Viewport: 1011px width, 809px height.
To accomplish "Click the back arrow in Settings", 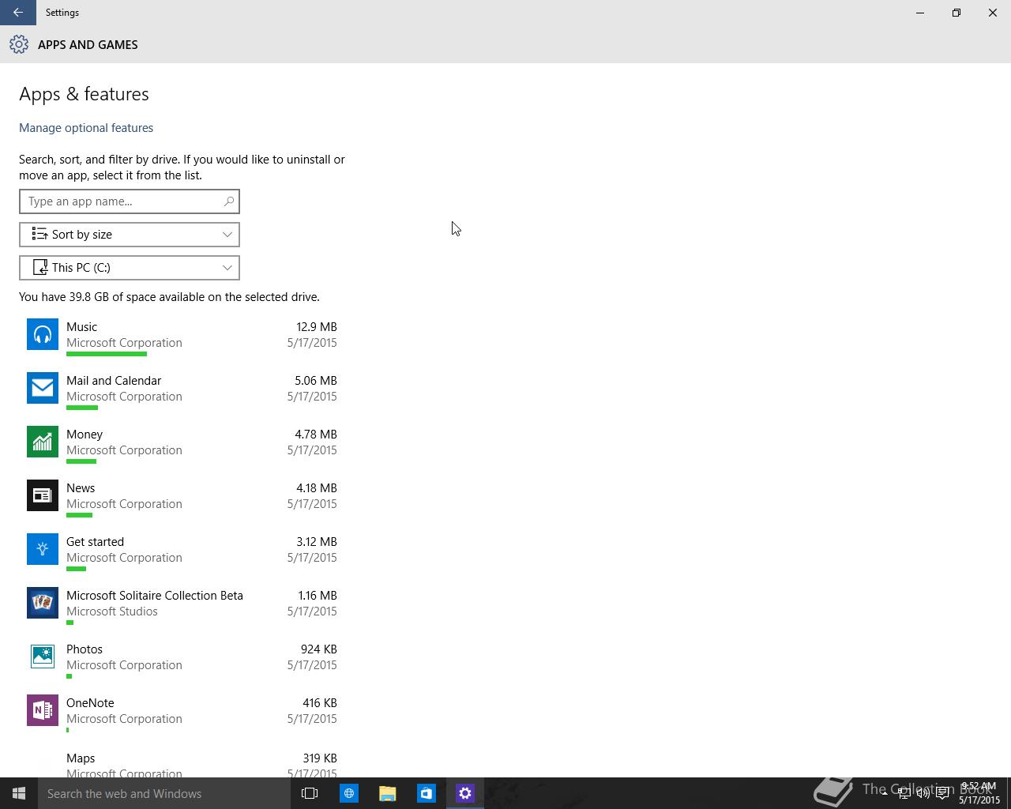I will pos(18,13).
